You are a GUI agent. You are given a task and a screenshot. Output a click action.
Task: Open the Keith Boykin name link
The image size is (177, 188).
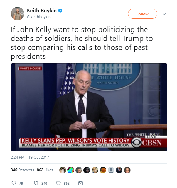point(42,11)
